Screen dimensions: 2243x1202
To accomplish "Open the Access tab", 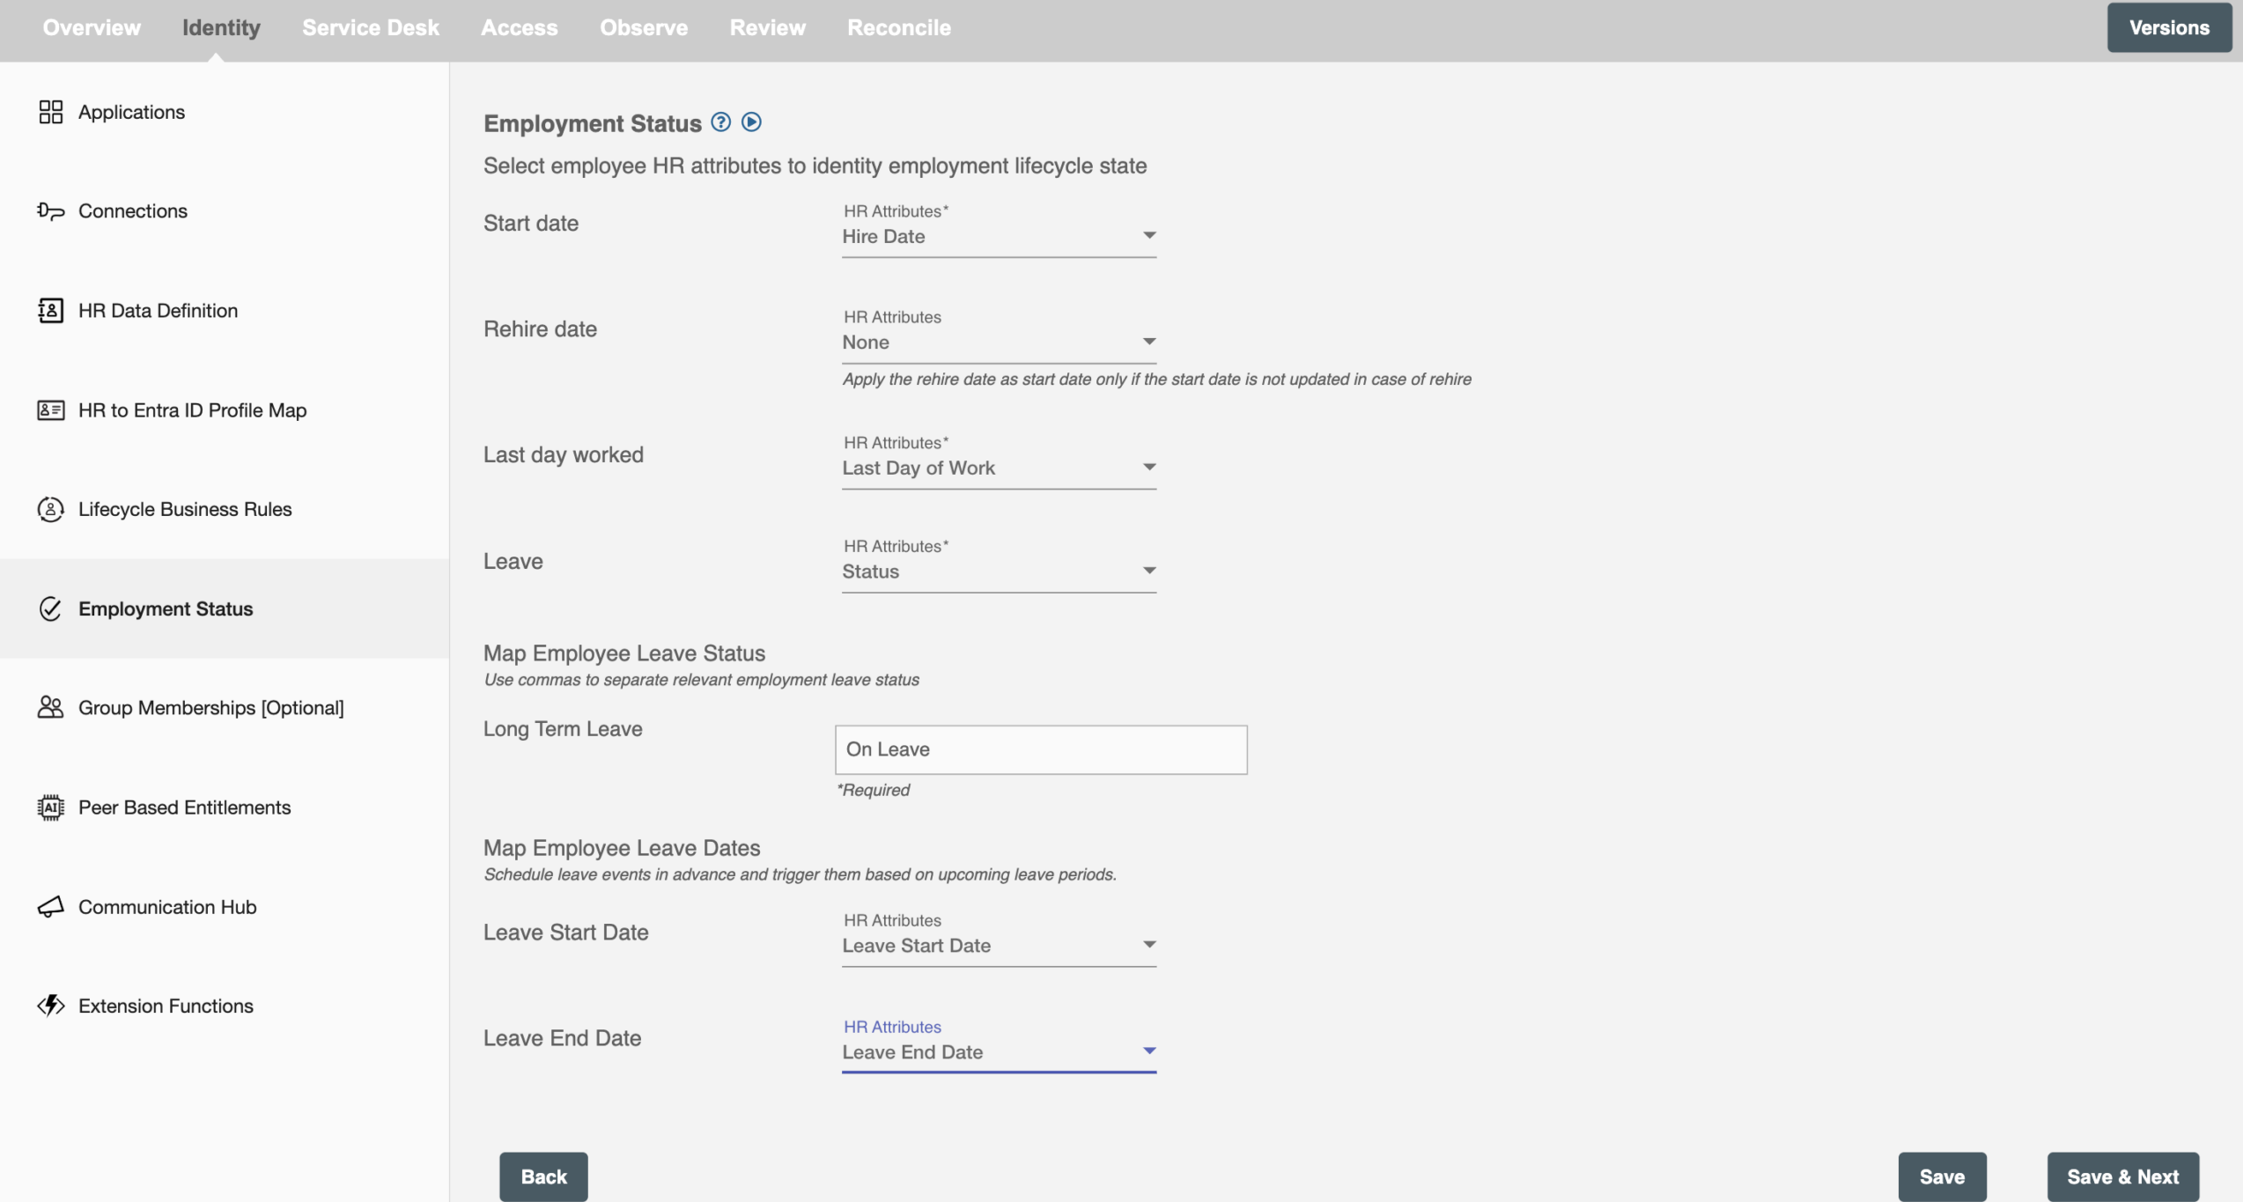I will pyautogui.click(x=520, y=28).
